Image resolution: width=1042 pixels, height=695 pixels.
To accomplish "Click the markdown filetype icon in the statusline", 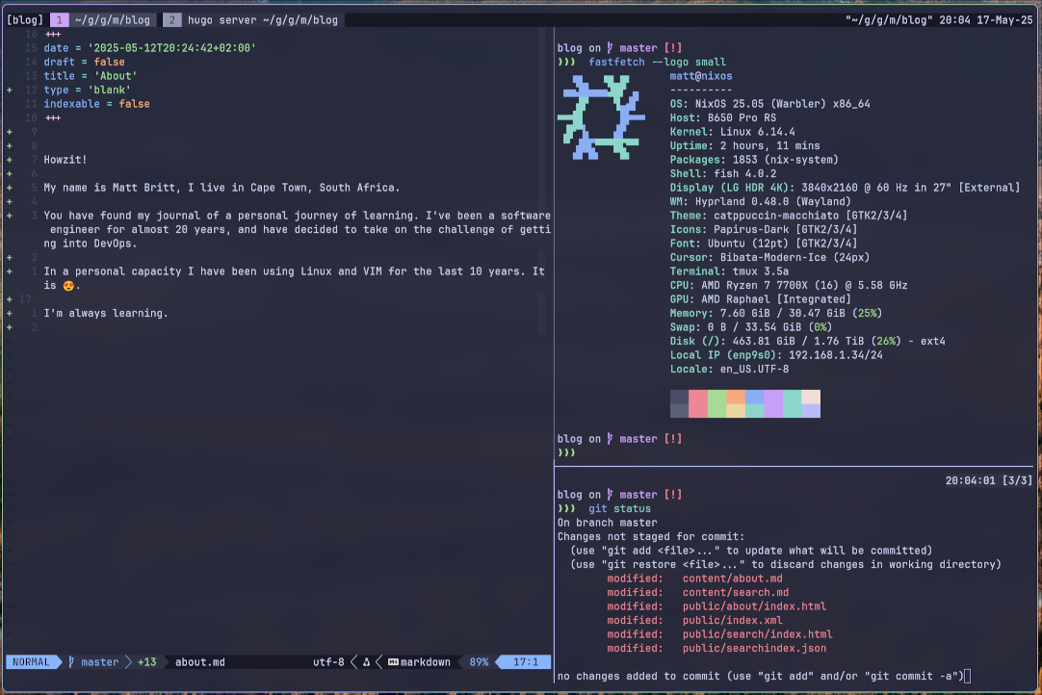I will coord(393,661).
